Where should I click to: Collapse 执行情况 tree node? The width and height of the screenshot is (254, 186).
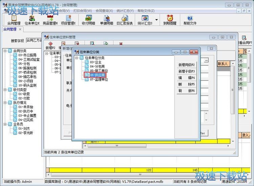tap(5, 103)
